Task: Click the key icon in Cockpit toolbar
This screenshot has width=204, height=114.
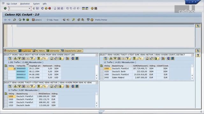Action: point(73,20)
